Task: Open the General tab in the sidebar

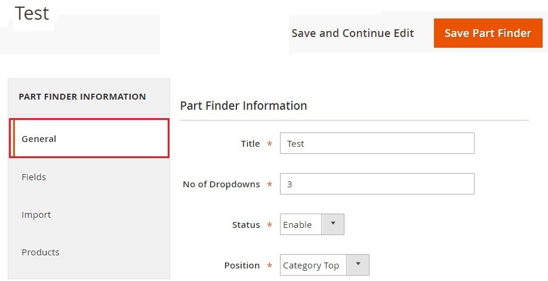Action: point(90,138)
